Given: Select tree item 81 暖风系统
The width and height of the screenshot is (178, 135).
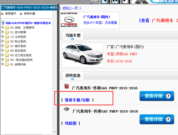Looking at the screenshot, I should point(18,46).
